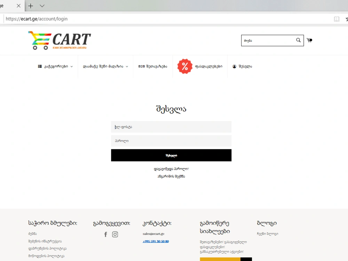Click the red percent discount badge
The image size is (348, 261).
(x=185, y=66)
